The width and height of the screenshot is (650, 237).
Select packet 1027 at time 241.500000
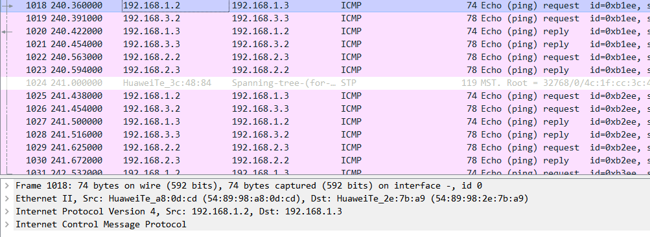pos(325,122)
